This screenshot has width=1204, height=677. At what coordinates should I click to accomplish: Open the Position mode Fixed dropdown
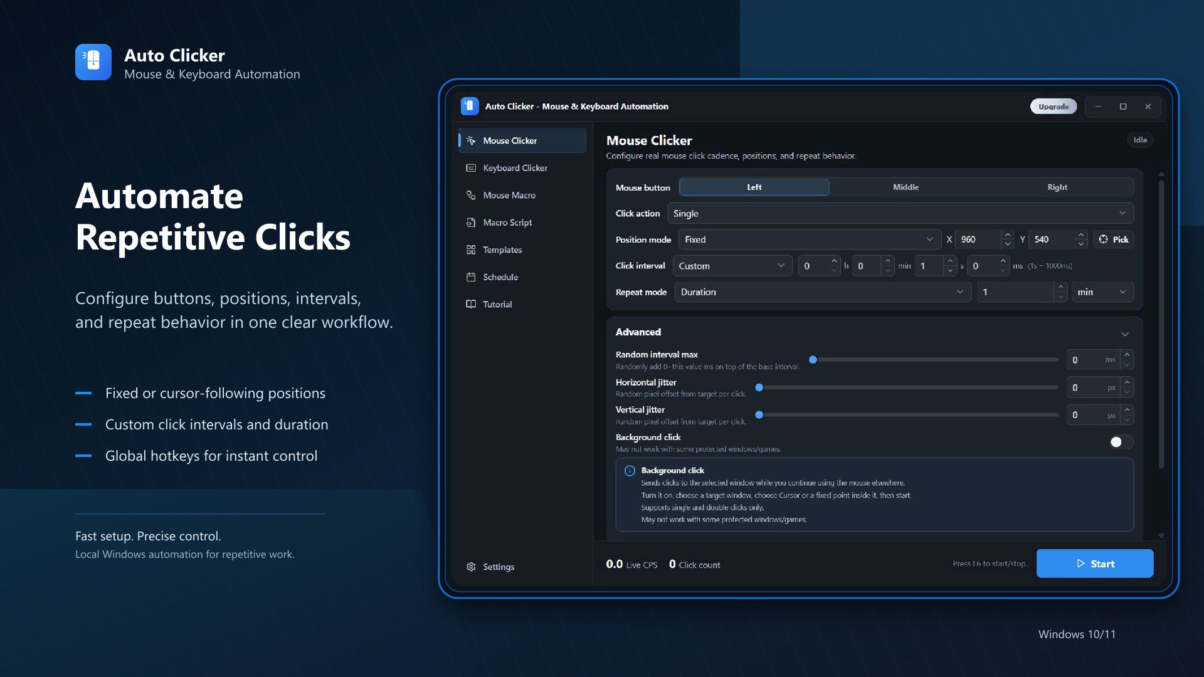810,239
